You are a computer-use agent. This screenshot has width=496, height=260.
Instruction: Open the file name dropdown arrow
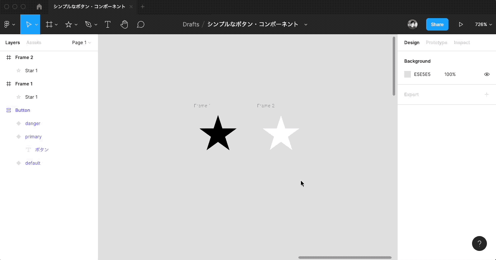click(x=305, y=24)
